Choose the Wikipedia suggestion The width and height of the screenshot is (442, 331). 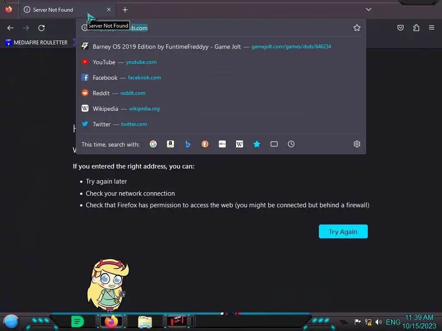(221, 108)
